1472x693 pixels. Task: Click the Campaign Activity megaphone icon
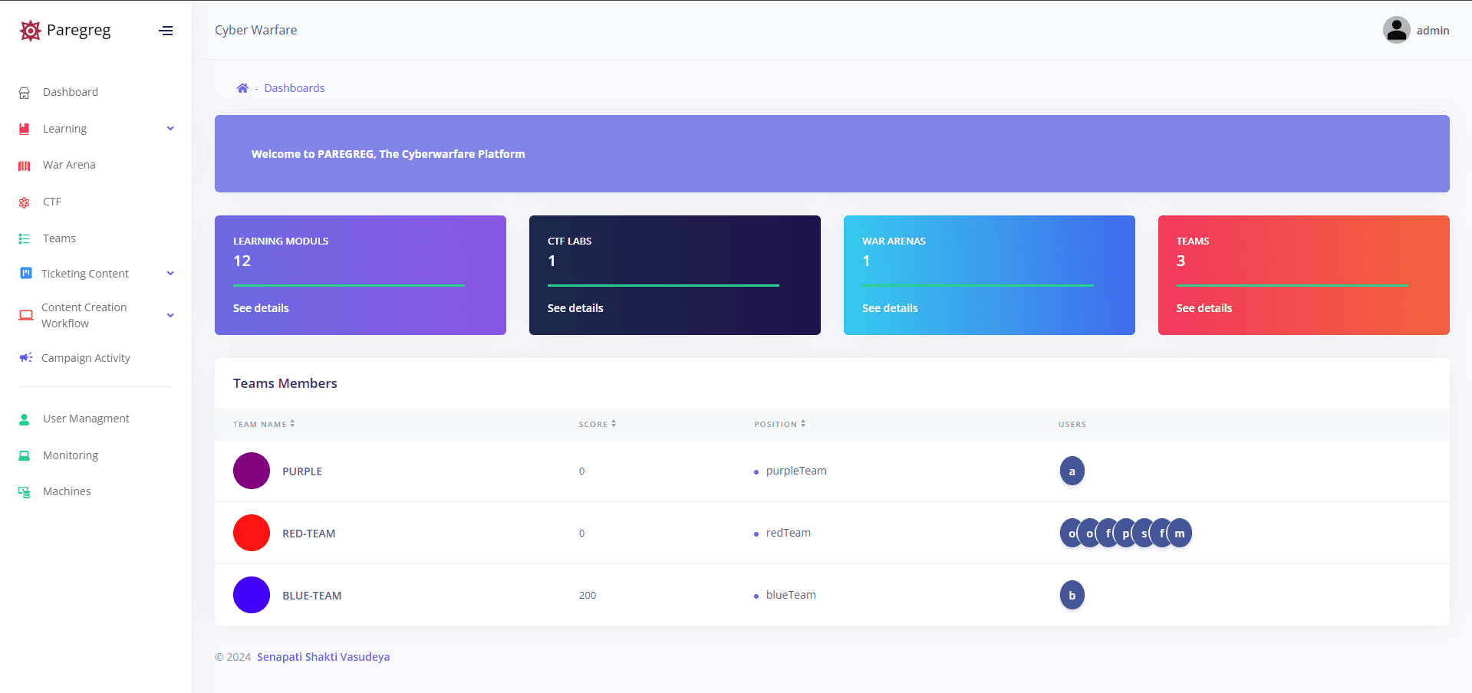click(x=25, y=358)
